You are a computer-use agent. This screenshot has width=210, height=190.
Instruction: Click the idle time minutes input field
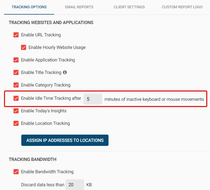(93, 99)
